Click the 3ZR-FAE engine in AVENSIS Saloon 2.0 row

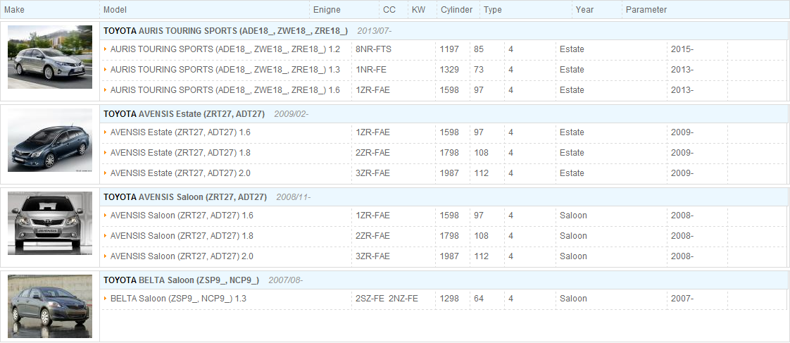[373, 256]
